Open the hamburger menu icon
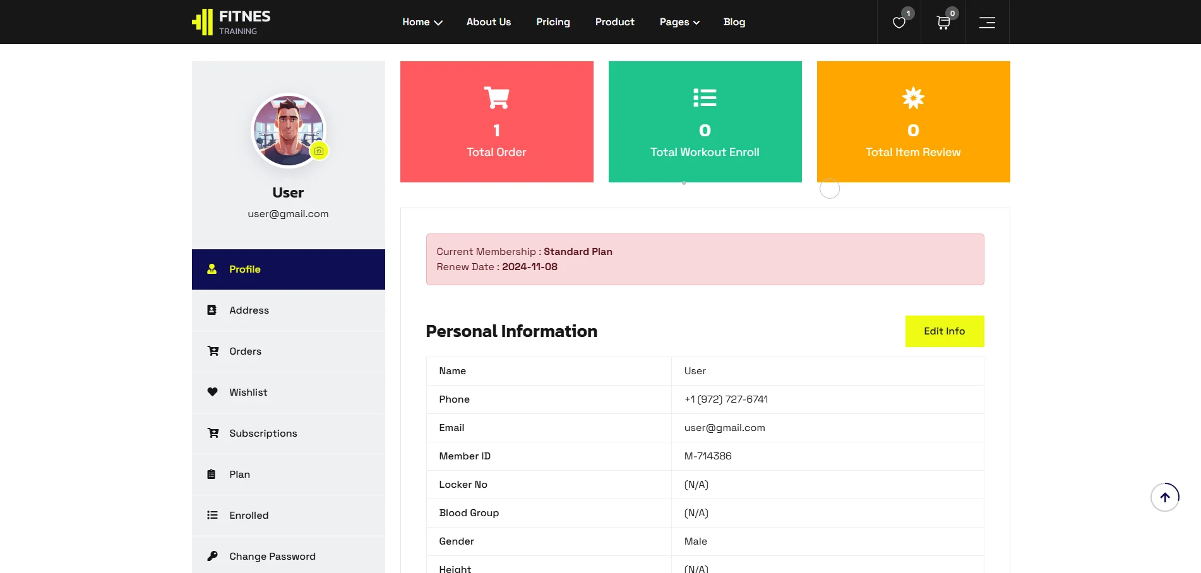The height and width of the screenshot is (573, 1201). tap(986, 23)
